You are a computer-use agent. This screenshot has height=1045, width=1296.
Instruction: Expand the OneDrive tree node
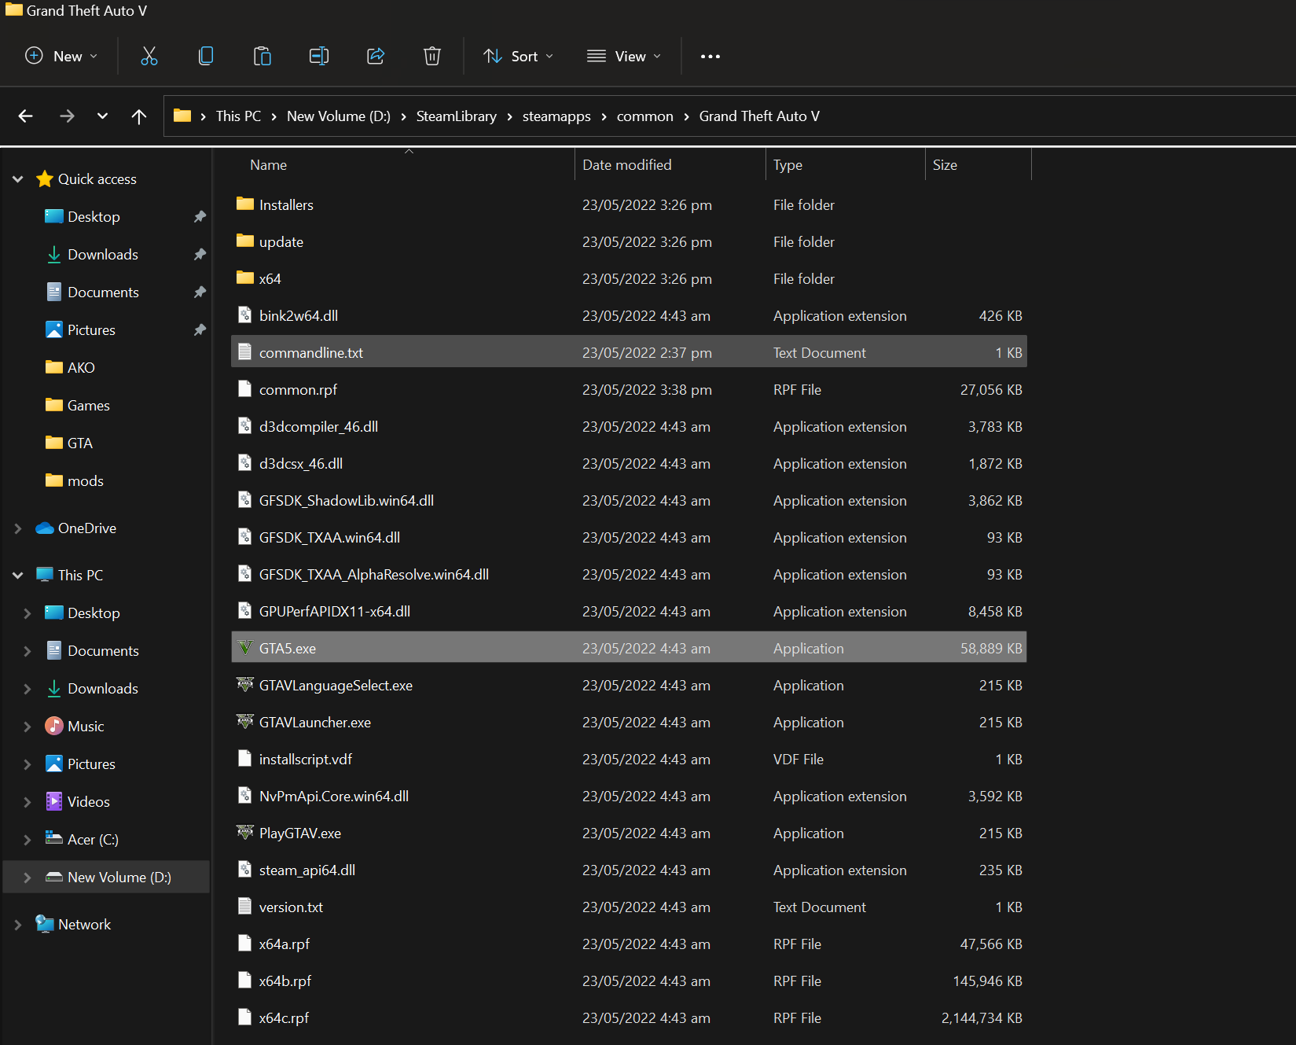(x=18, y=528)
